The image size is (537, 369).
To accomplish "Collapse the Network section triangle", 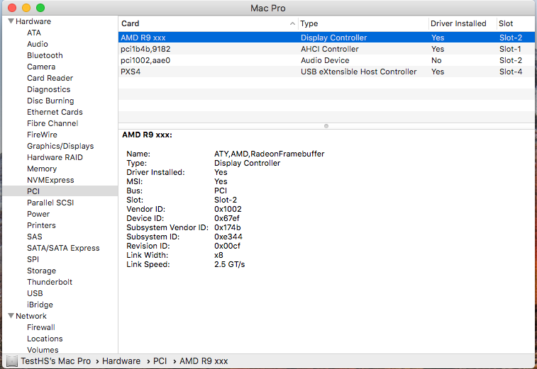I will pyautogui.click(x=11, y=316).
